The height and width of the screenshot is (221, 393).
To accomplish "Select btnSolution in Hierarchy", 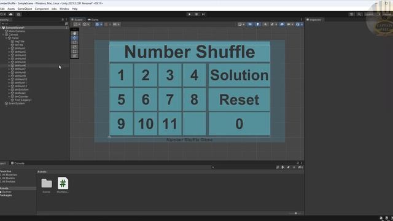I will (21, 90).
